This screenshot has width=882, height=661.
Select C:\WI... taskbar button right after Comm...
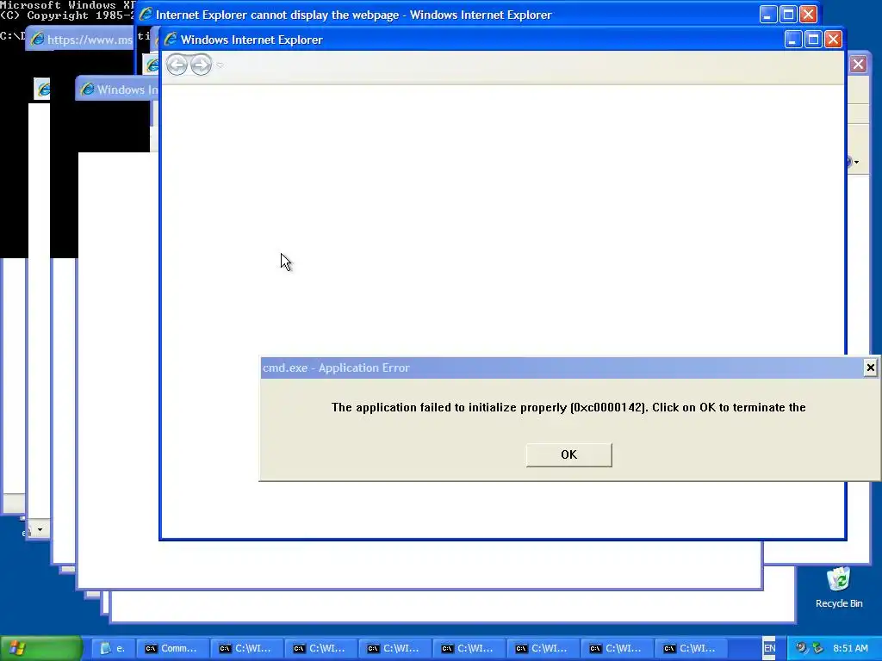tap(247, 648)
